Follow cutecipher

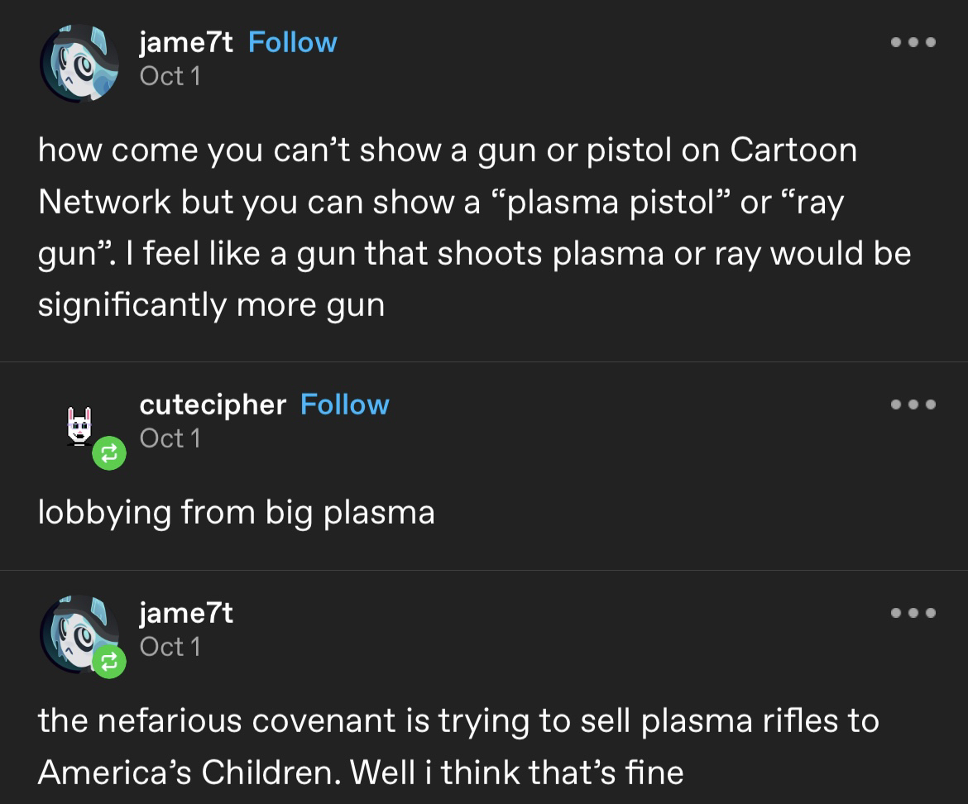(x=344, y=404)
